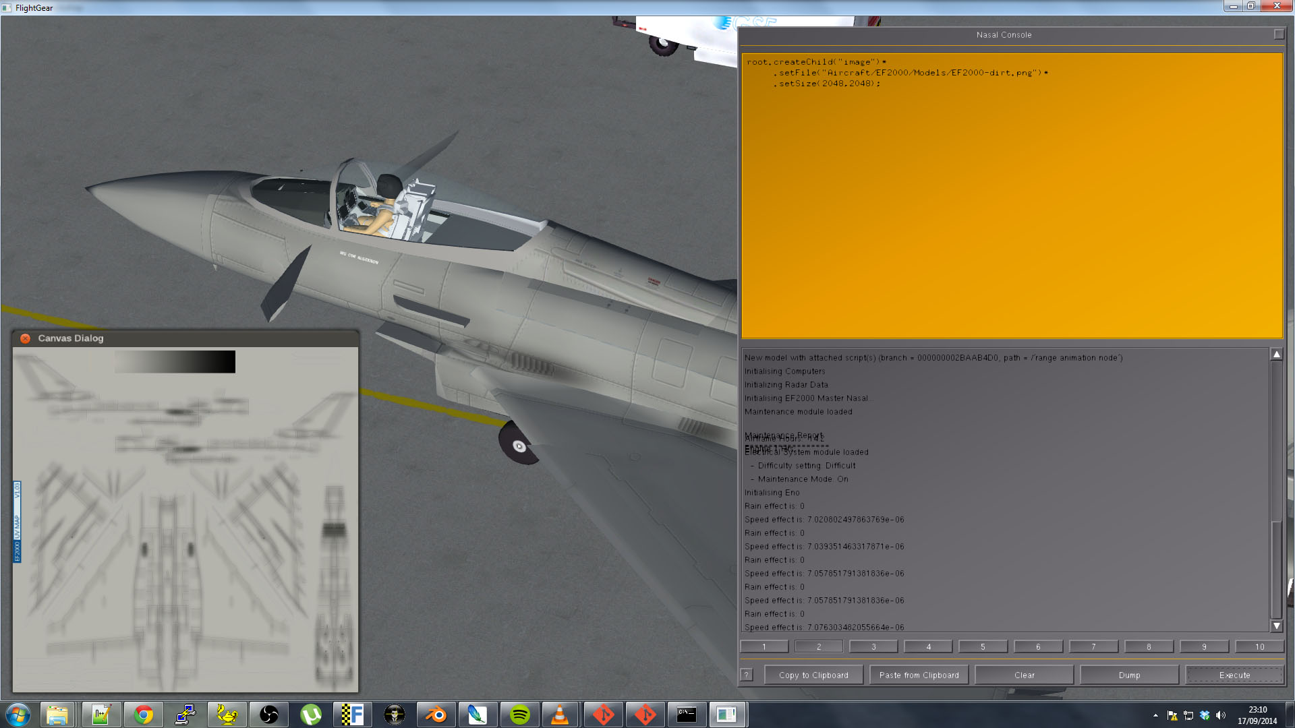Click the Nasal Console corner close box
The height and width of the screenshot is (728, 1295).
coord(1278,34)
